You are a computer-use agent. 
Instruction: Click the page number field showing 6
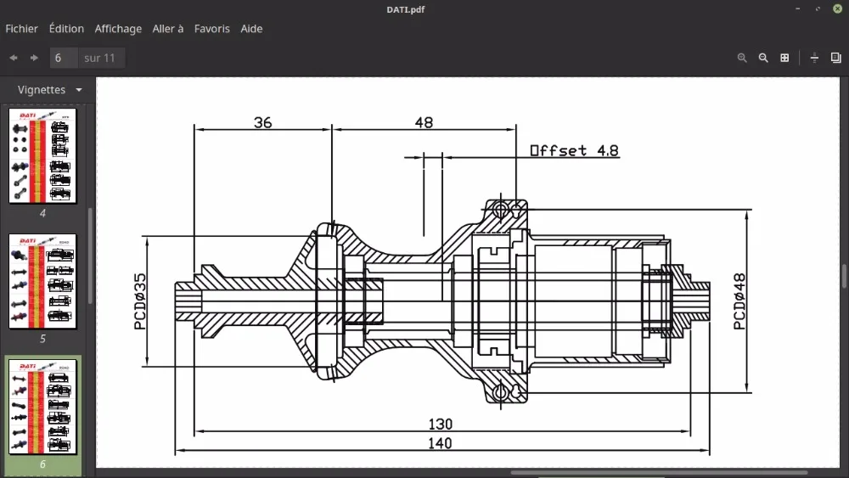[64, 58]
